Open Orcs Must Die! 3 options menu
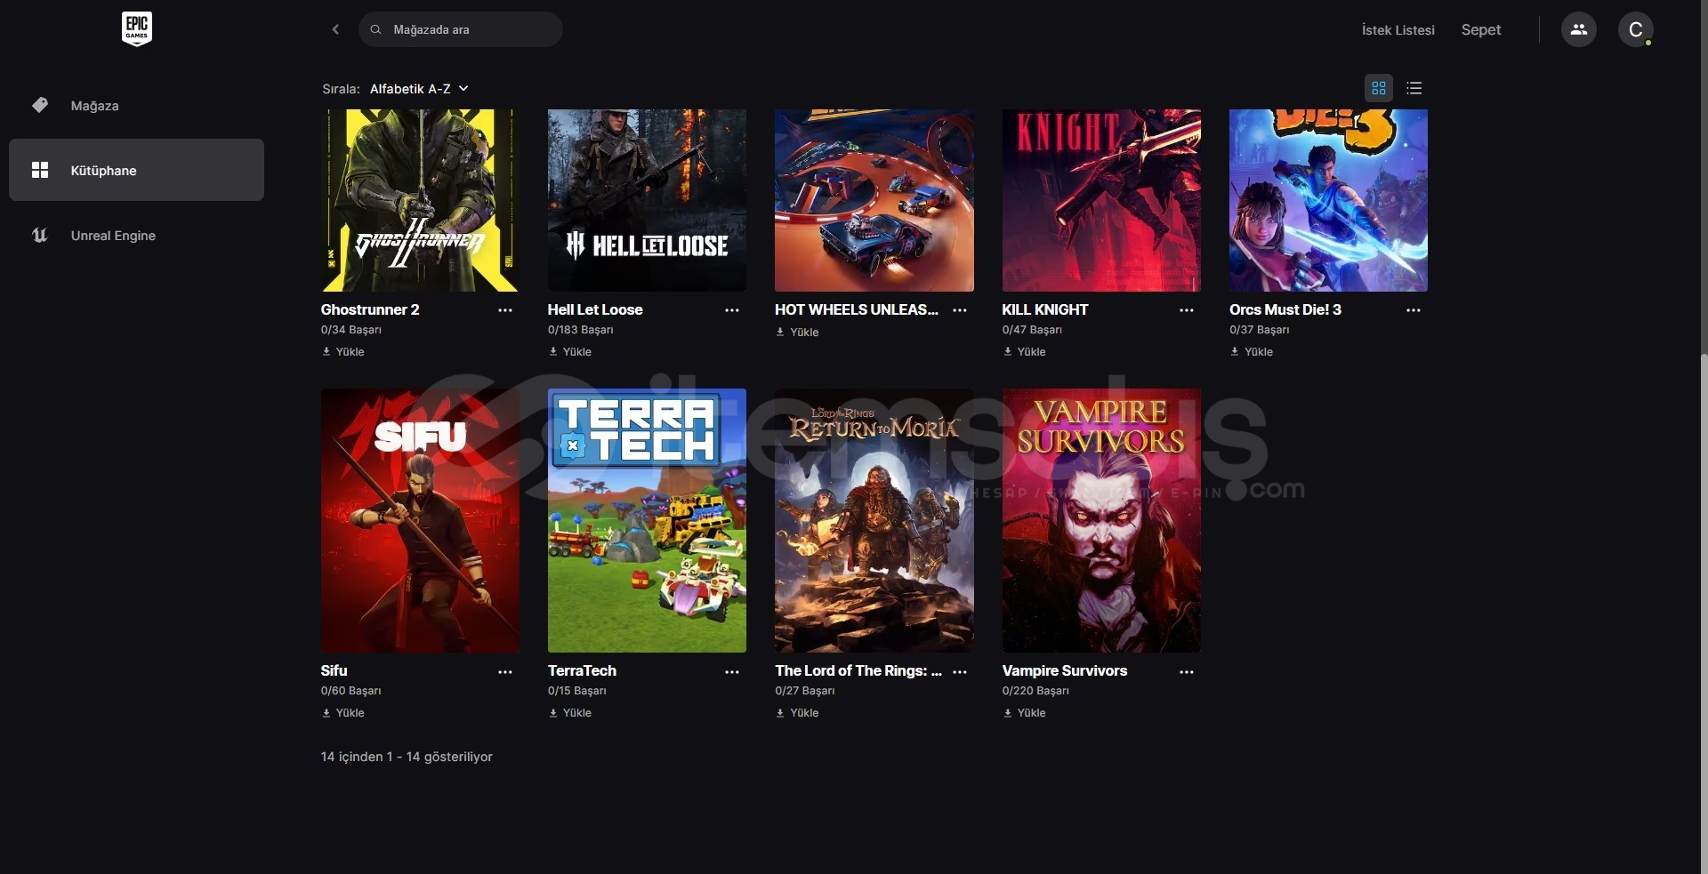 pos(1414,310)
